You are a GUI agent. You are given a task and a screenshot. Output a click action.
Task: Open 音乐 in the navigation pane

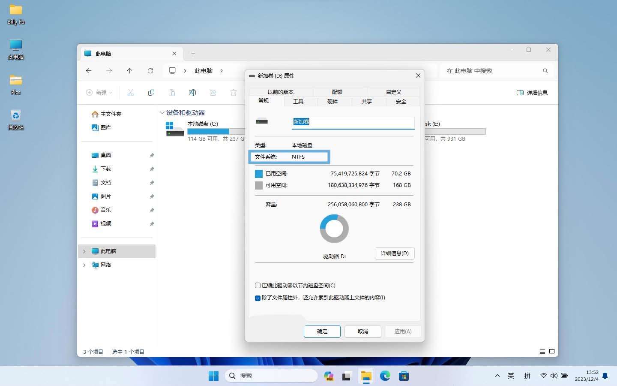click(x=102, y=210)
